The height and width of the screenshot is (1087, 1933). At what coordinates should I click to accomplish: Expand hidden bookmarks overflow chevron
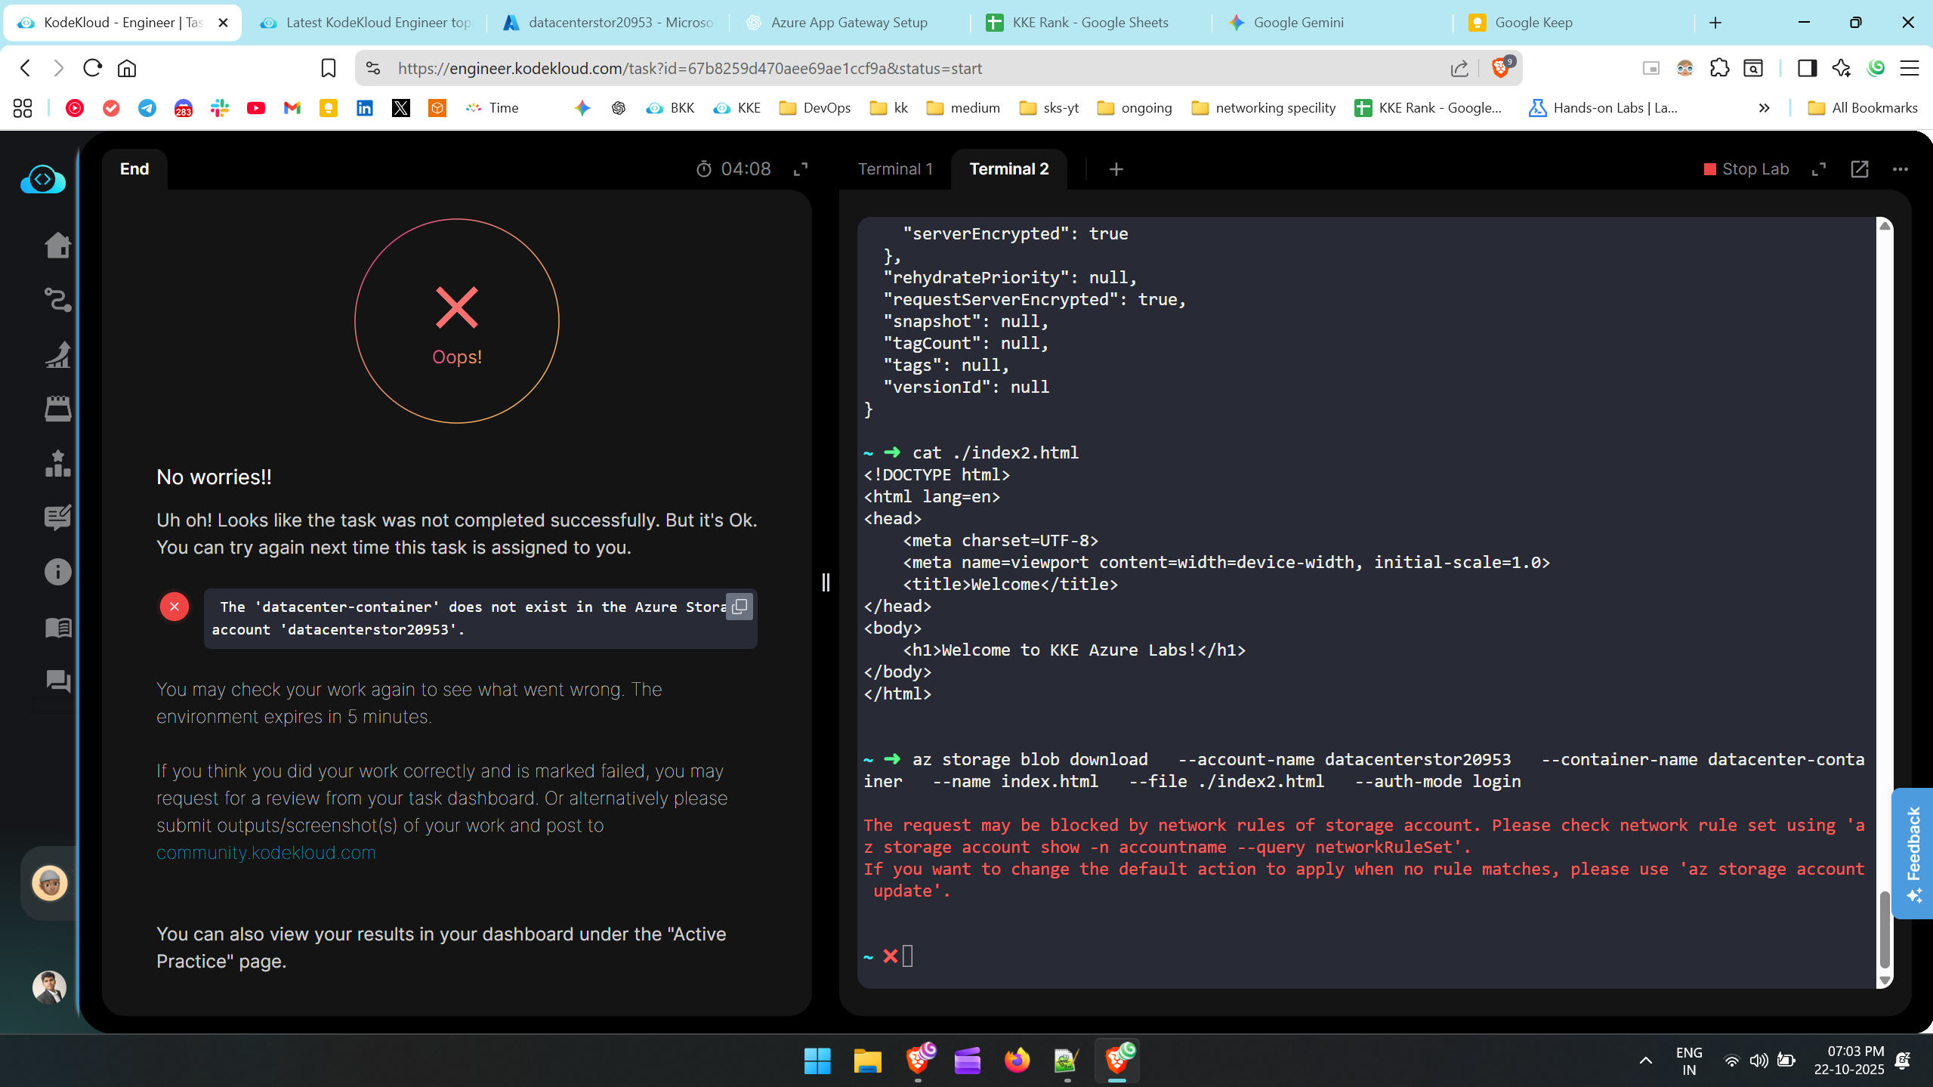pos(1764,108)
